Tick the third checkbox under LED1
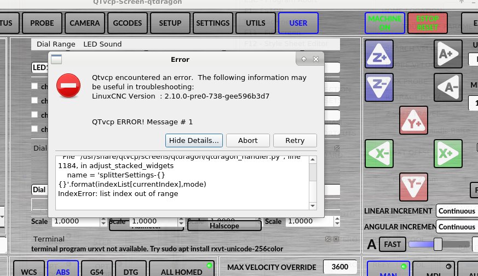 tap(34, 114)
